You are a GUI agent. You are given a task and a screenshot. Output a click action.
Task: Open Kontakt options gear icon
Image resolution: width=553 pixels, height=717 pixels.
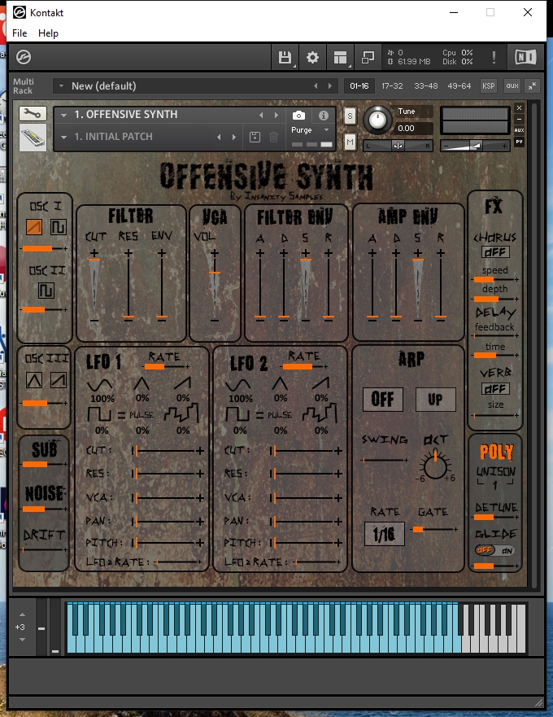coord(312,57)
